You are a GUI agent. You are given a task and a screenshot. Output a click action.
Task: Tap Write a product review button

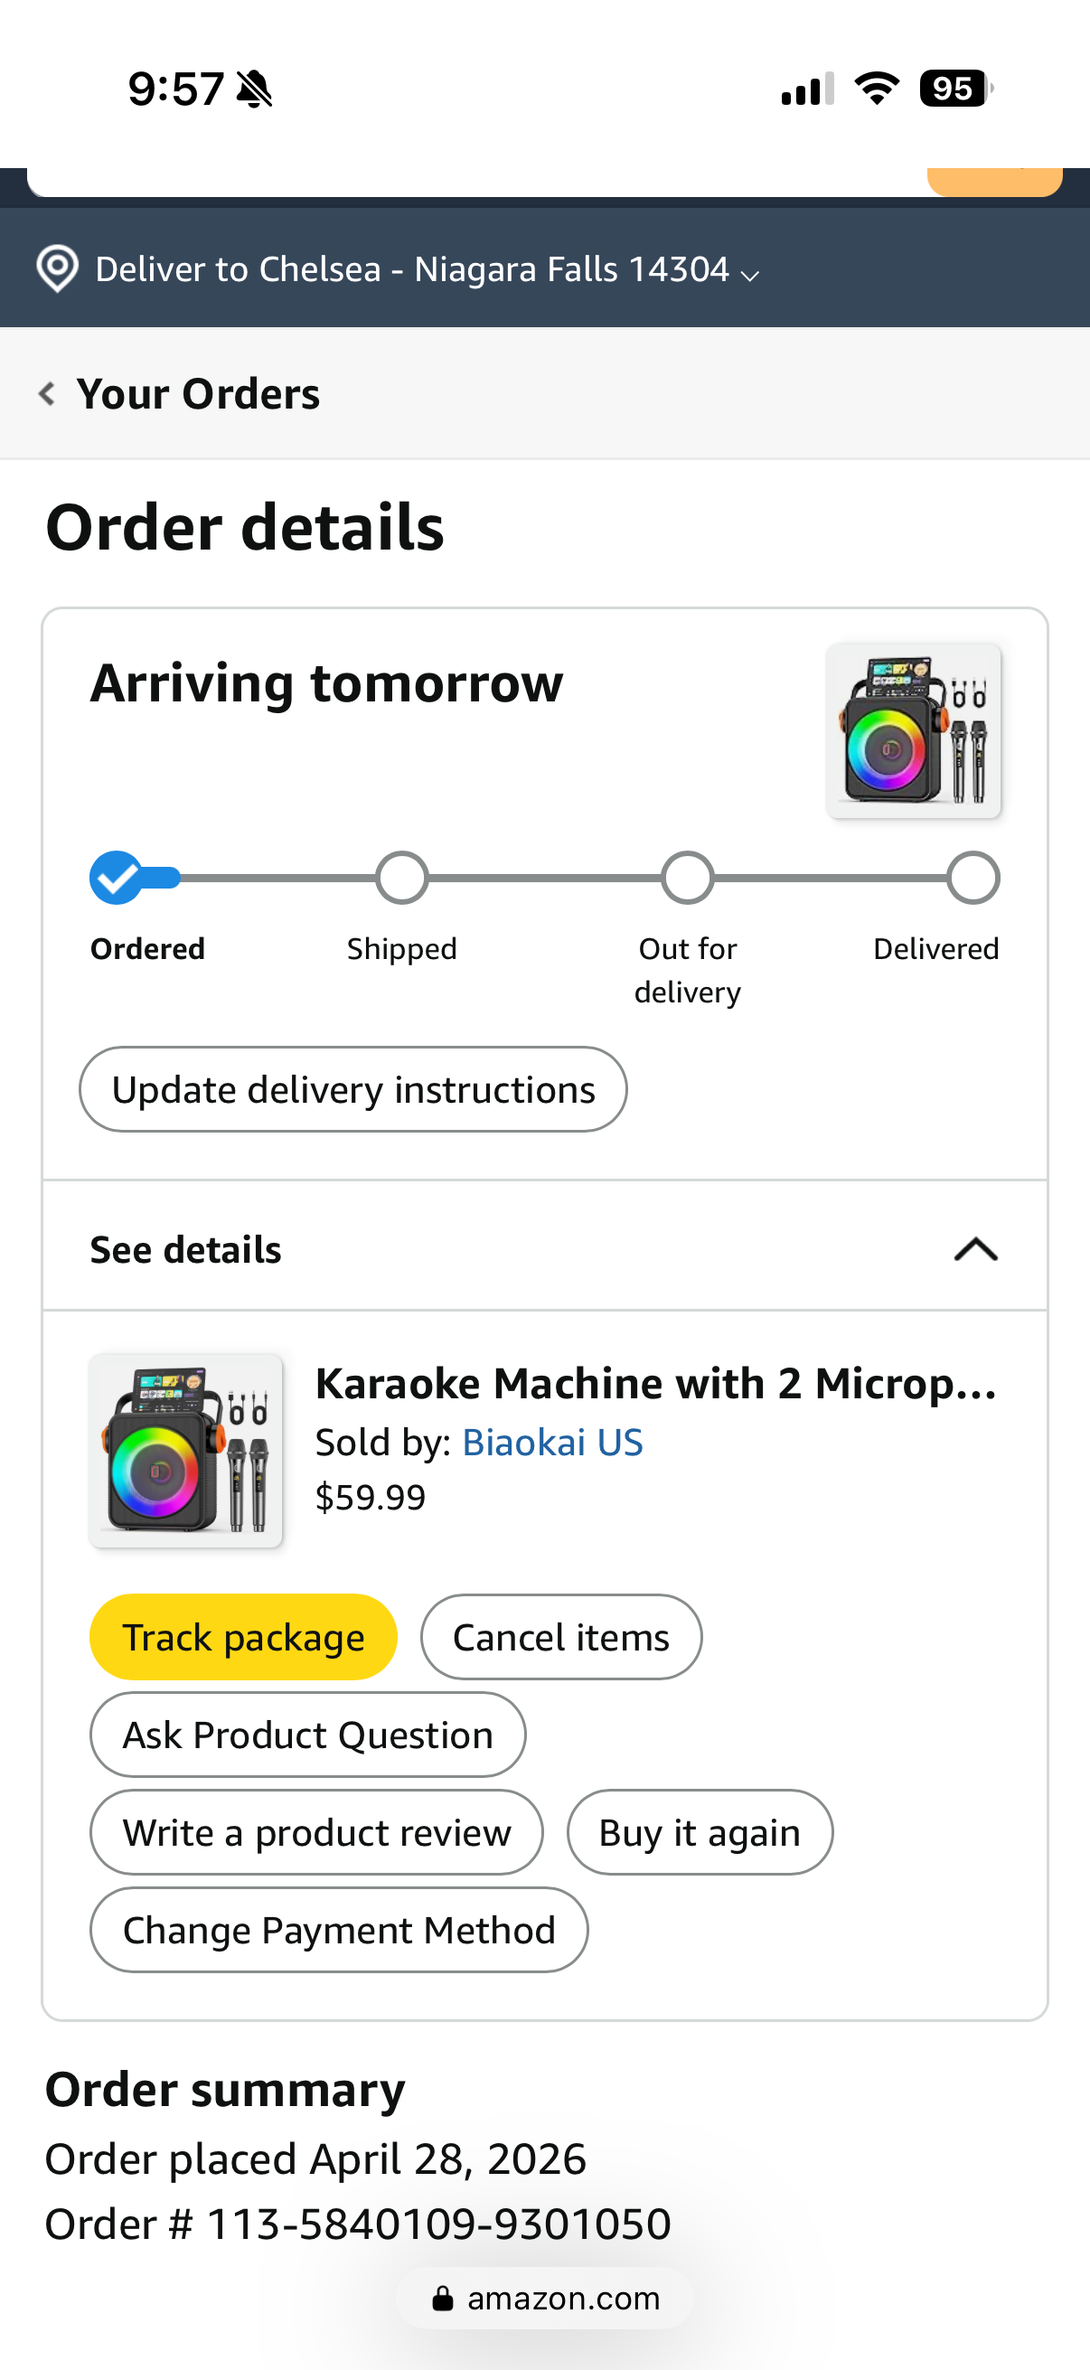tap(316, 1833)
